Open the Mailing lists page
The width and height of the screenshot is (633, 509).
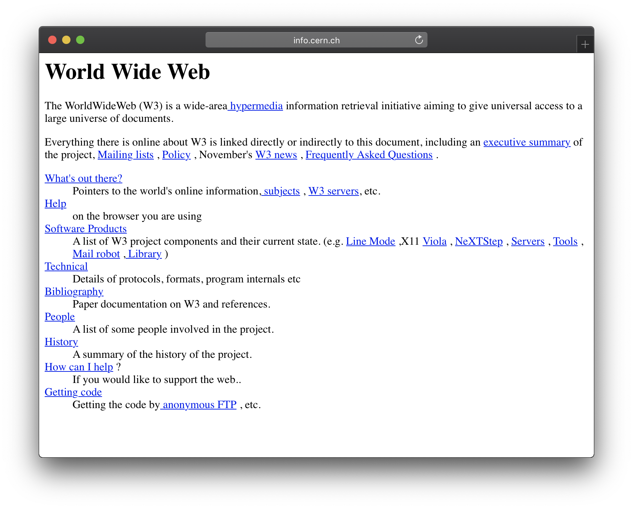tap(125, 155)
